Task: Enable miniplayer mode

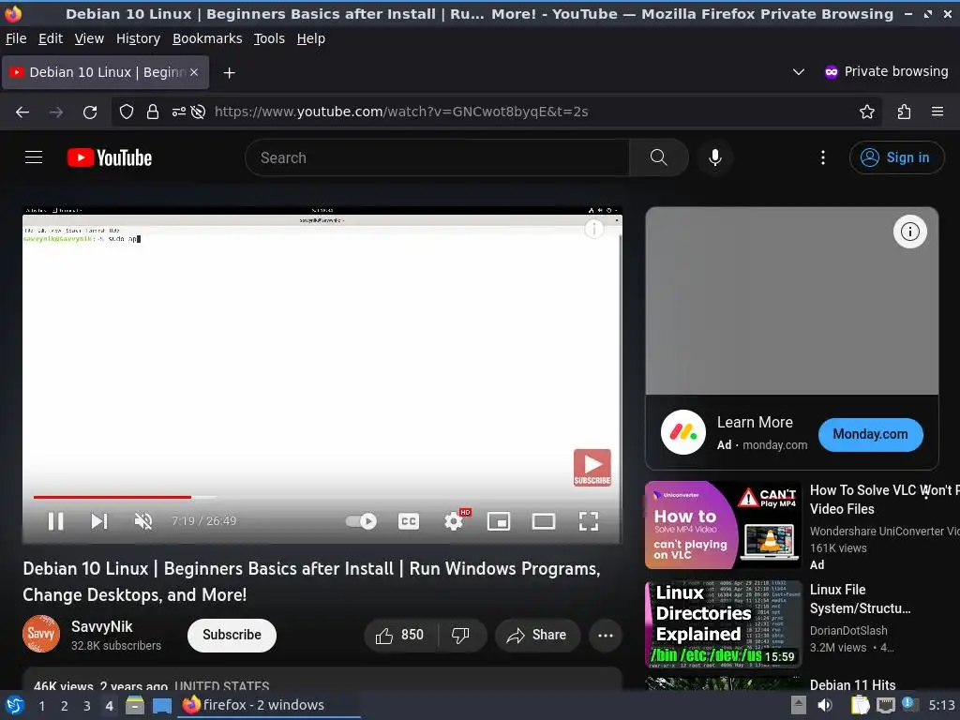Action: 499,521
